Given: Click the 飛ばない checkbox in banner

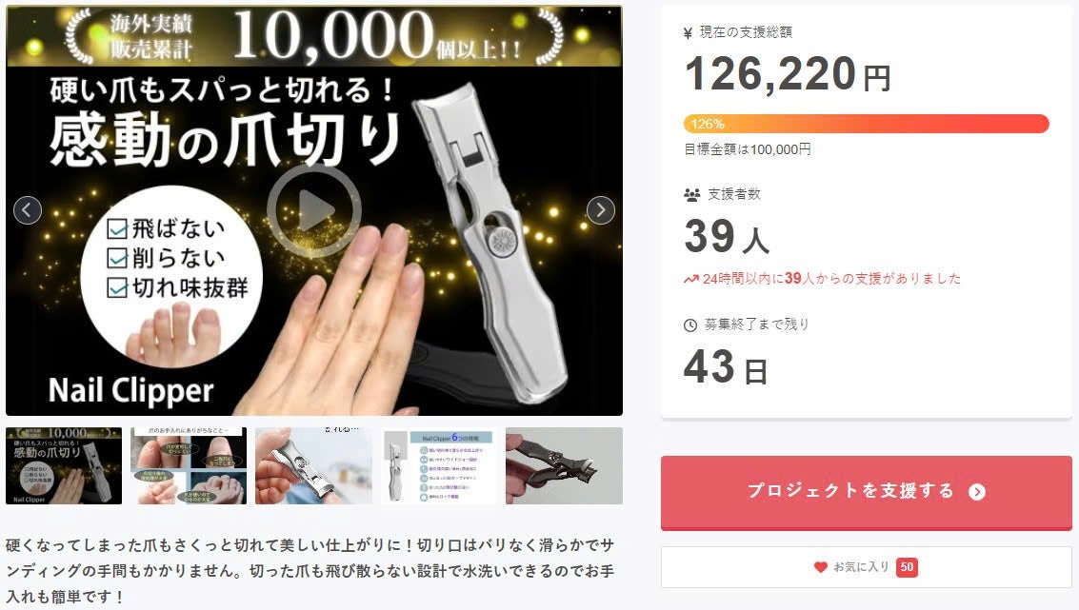Looking at the screenshot, I should point(117,228).
